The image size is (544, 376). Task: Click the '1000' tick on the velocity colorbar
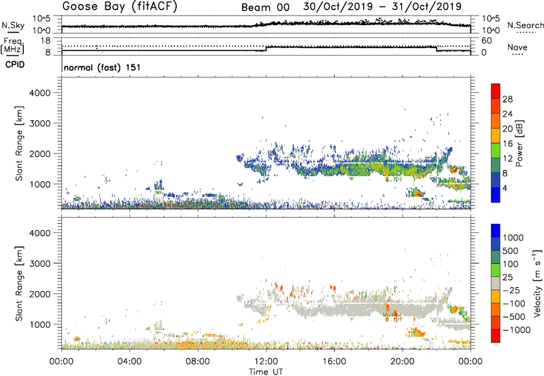pyautogui.click(x=513, y=238)
